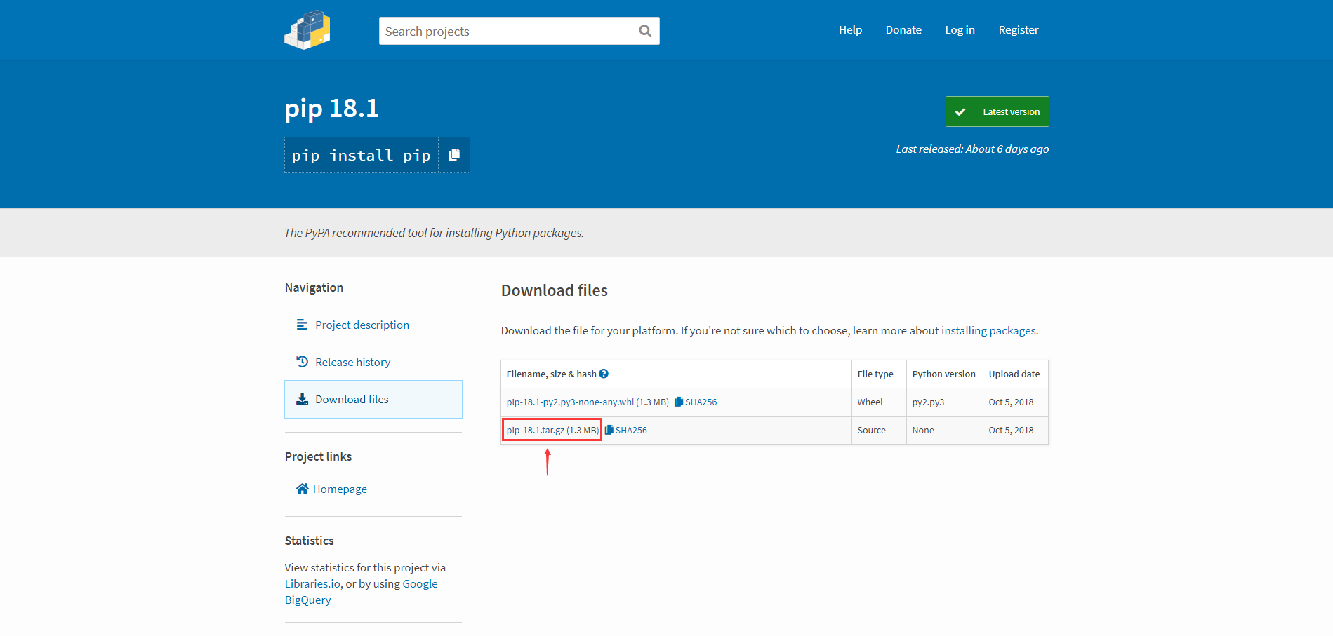The height and width of the screenshot is (636, 1333).
Task: Click the help question mark beside Filename header
Action: pyautogui.click(x=604, y=374)
